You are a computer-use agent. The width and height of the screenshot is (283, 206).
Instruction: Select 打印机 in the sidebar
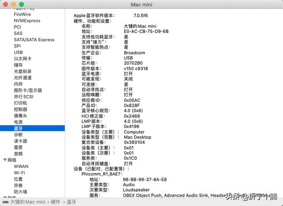pos(20,103)
